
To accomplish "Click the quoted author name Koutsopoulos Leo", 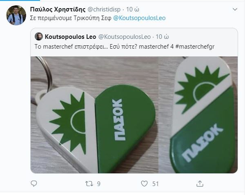I will point(70,37).
